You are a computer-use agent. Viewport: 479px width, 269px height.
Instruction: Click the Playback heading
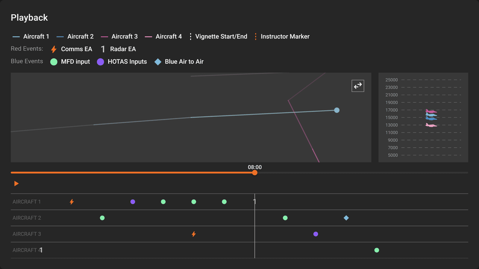(29, 18)
